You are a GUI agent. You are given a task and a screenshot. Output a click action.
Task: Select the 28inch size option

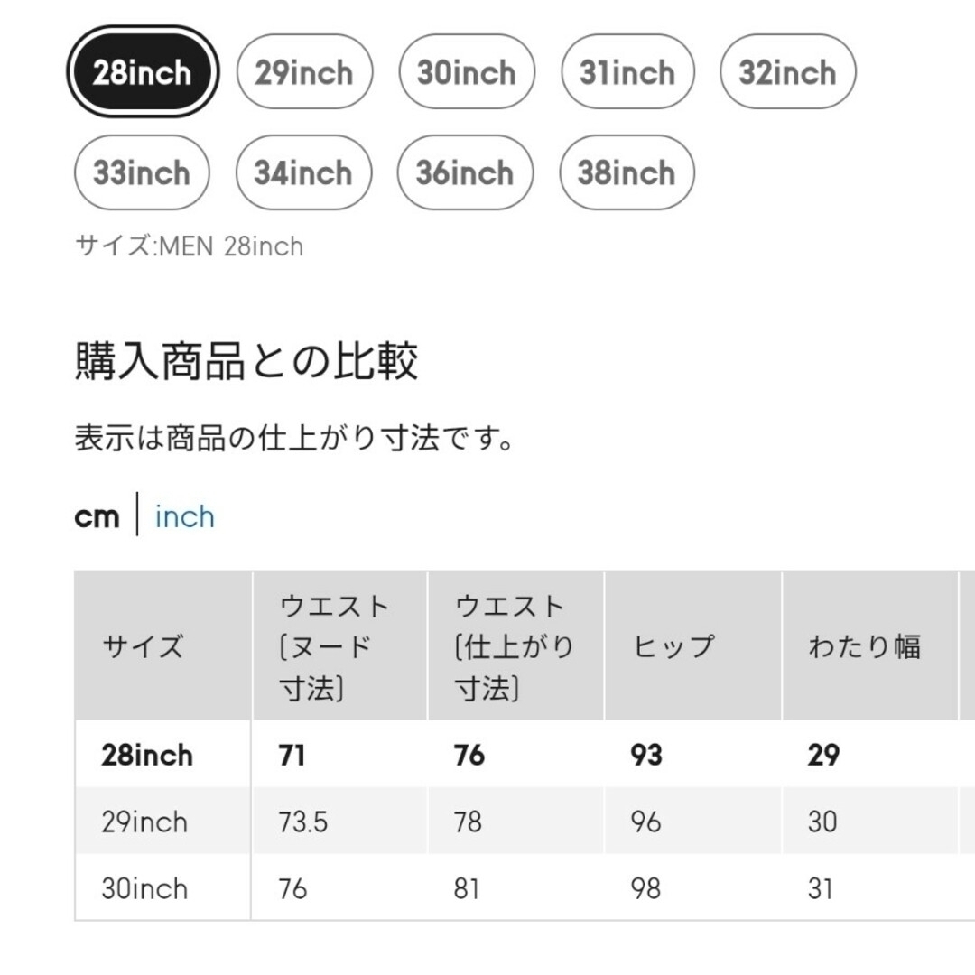click(x=143, y=72)
